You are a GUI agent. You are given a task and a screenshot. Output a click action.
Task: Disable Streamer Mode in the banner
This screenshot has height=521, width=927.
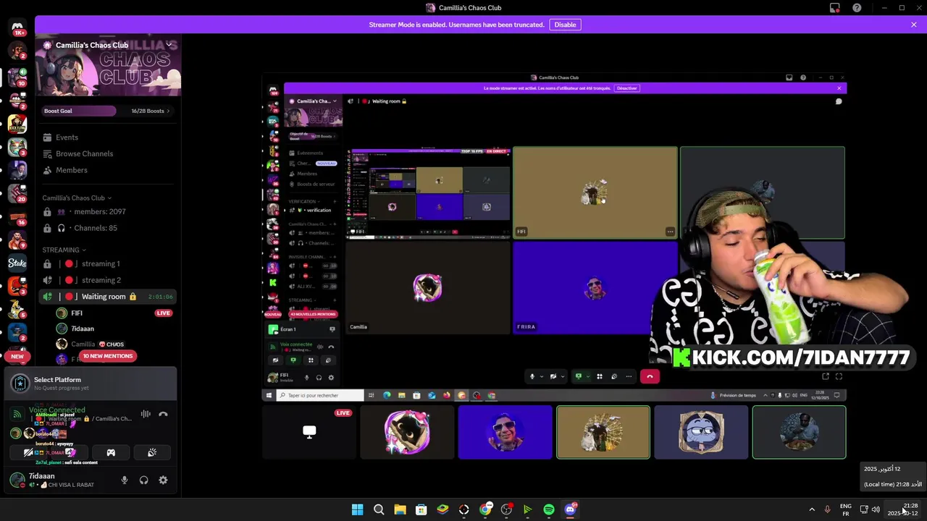point(565,25)
